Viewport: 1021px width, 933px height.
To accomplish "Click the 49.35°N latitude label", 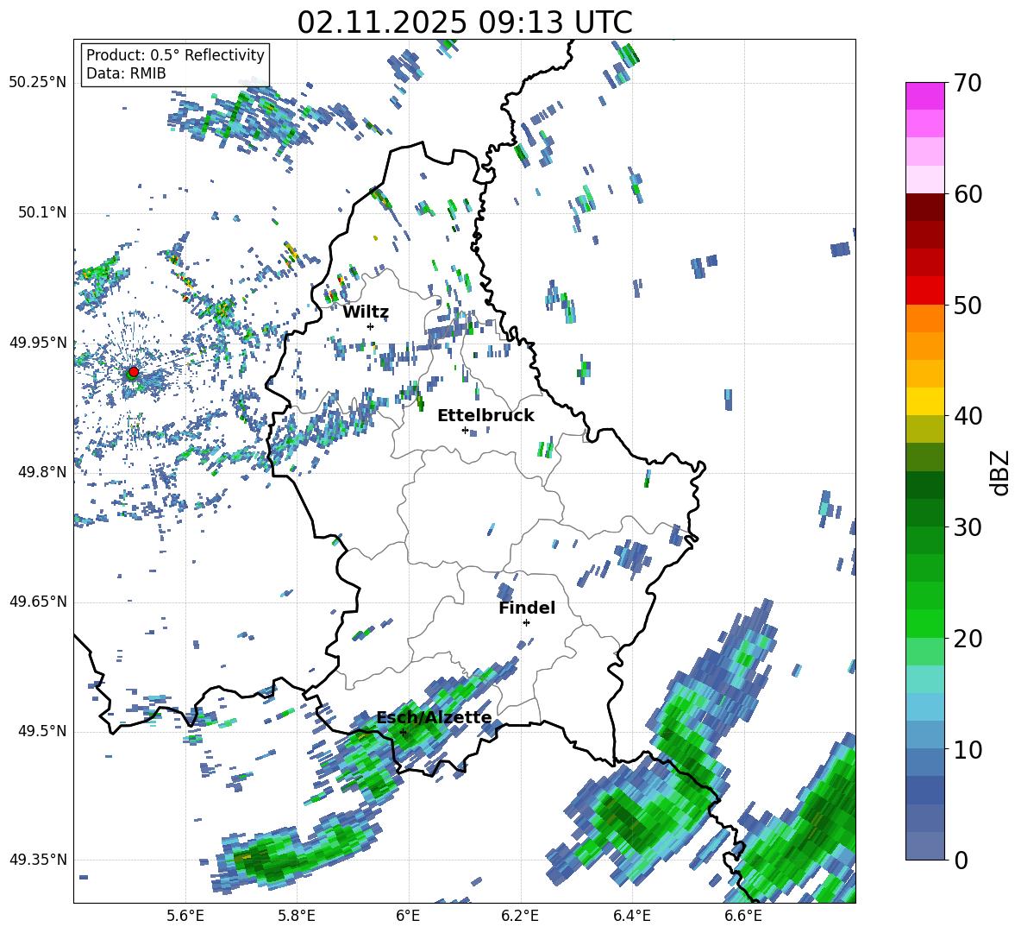I will pos(38,860).
